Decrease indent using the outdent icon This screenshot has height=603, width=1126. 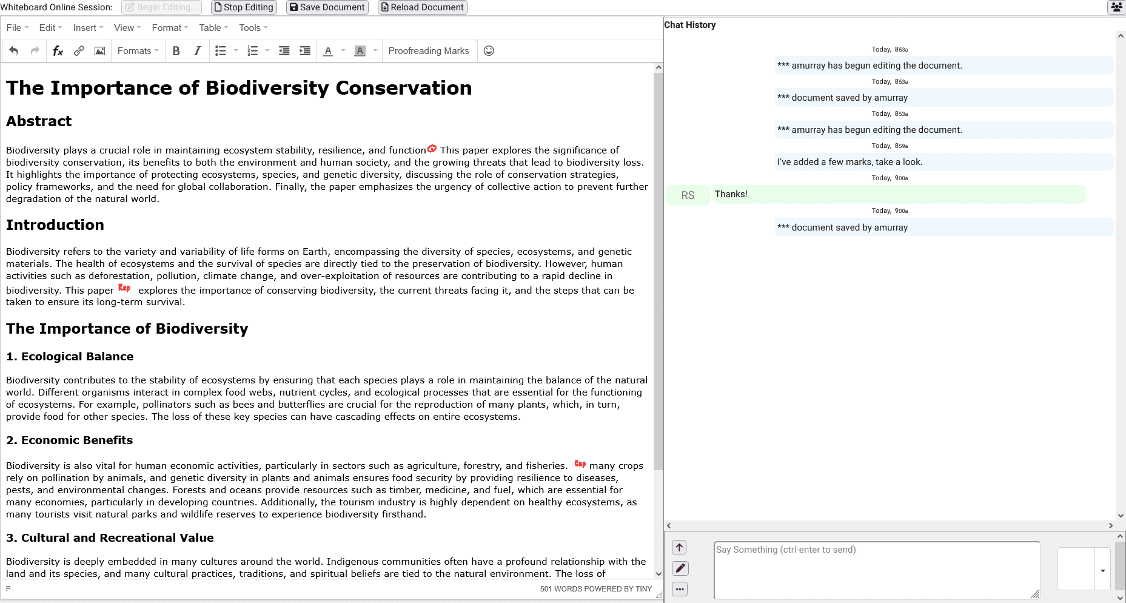[284, 51]
